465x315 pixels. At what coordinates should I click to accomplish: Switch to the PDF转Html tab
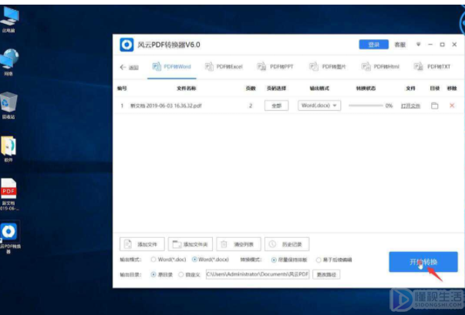coord(380,66)
